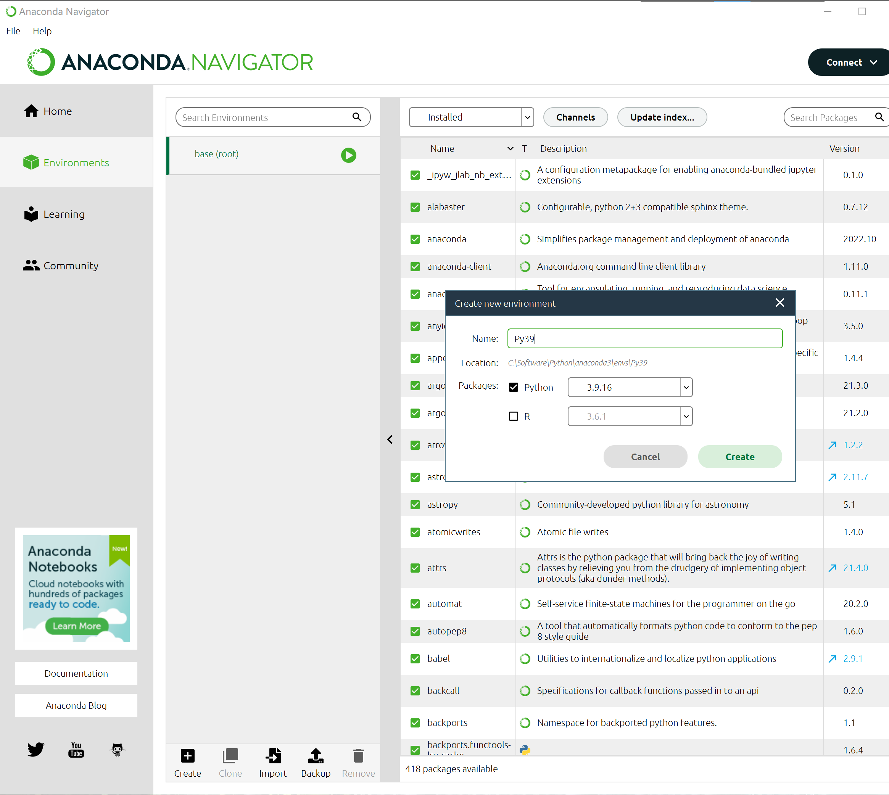Click the upgrade arrow for attrs 21.4.0
889x795 pixels.
click(x=833, y=568)
